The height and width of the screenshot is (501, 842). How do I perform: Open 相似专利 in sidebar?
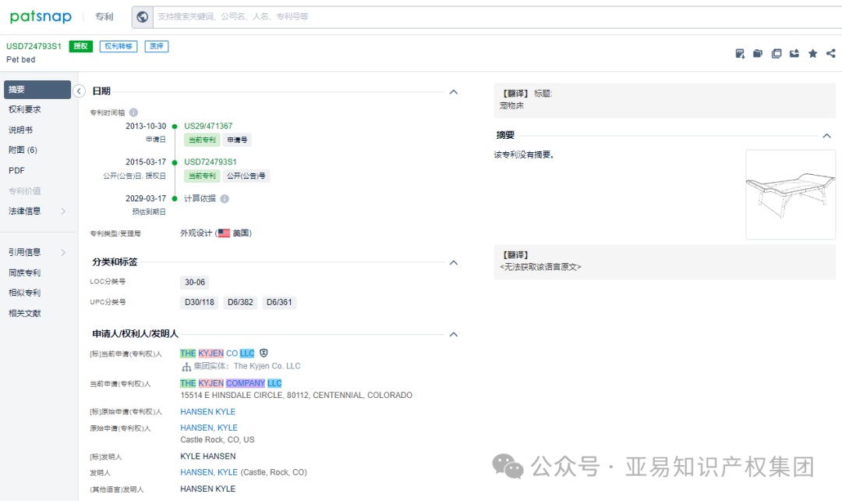click(x=25, y=293)
